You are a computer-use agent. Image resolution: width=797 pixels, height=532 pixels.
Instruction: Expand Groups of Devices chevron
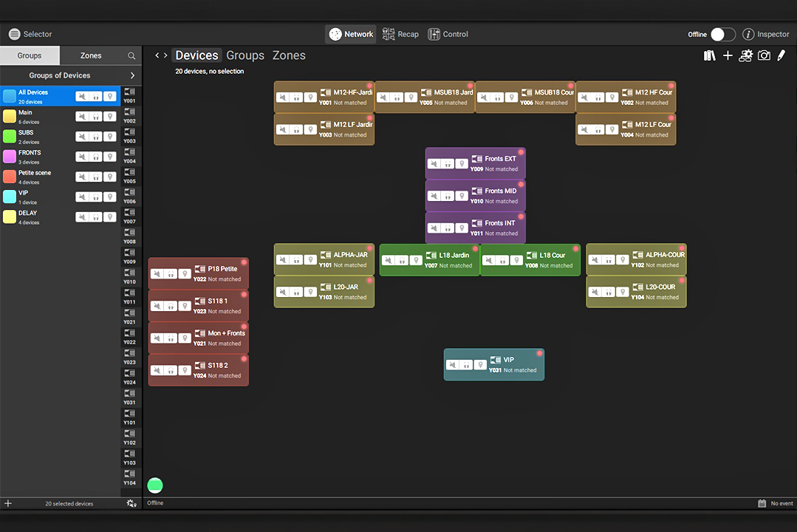[x=132, y=75]
